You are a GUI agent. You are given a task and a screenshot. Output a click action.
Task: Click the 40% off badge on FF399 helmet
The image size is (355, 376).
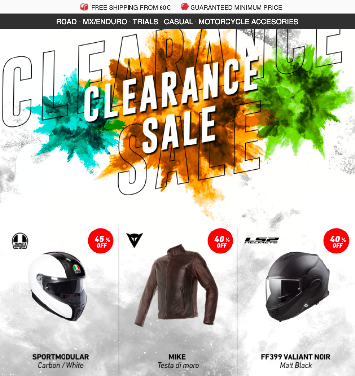[336, 240]
